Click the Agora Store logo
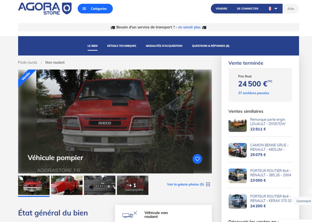 pyautogui.click(x=45, y=9)
